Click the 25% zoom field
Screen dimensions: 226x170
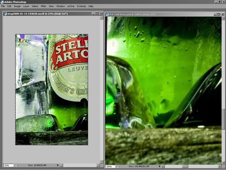click(x=9, y=165)
